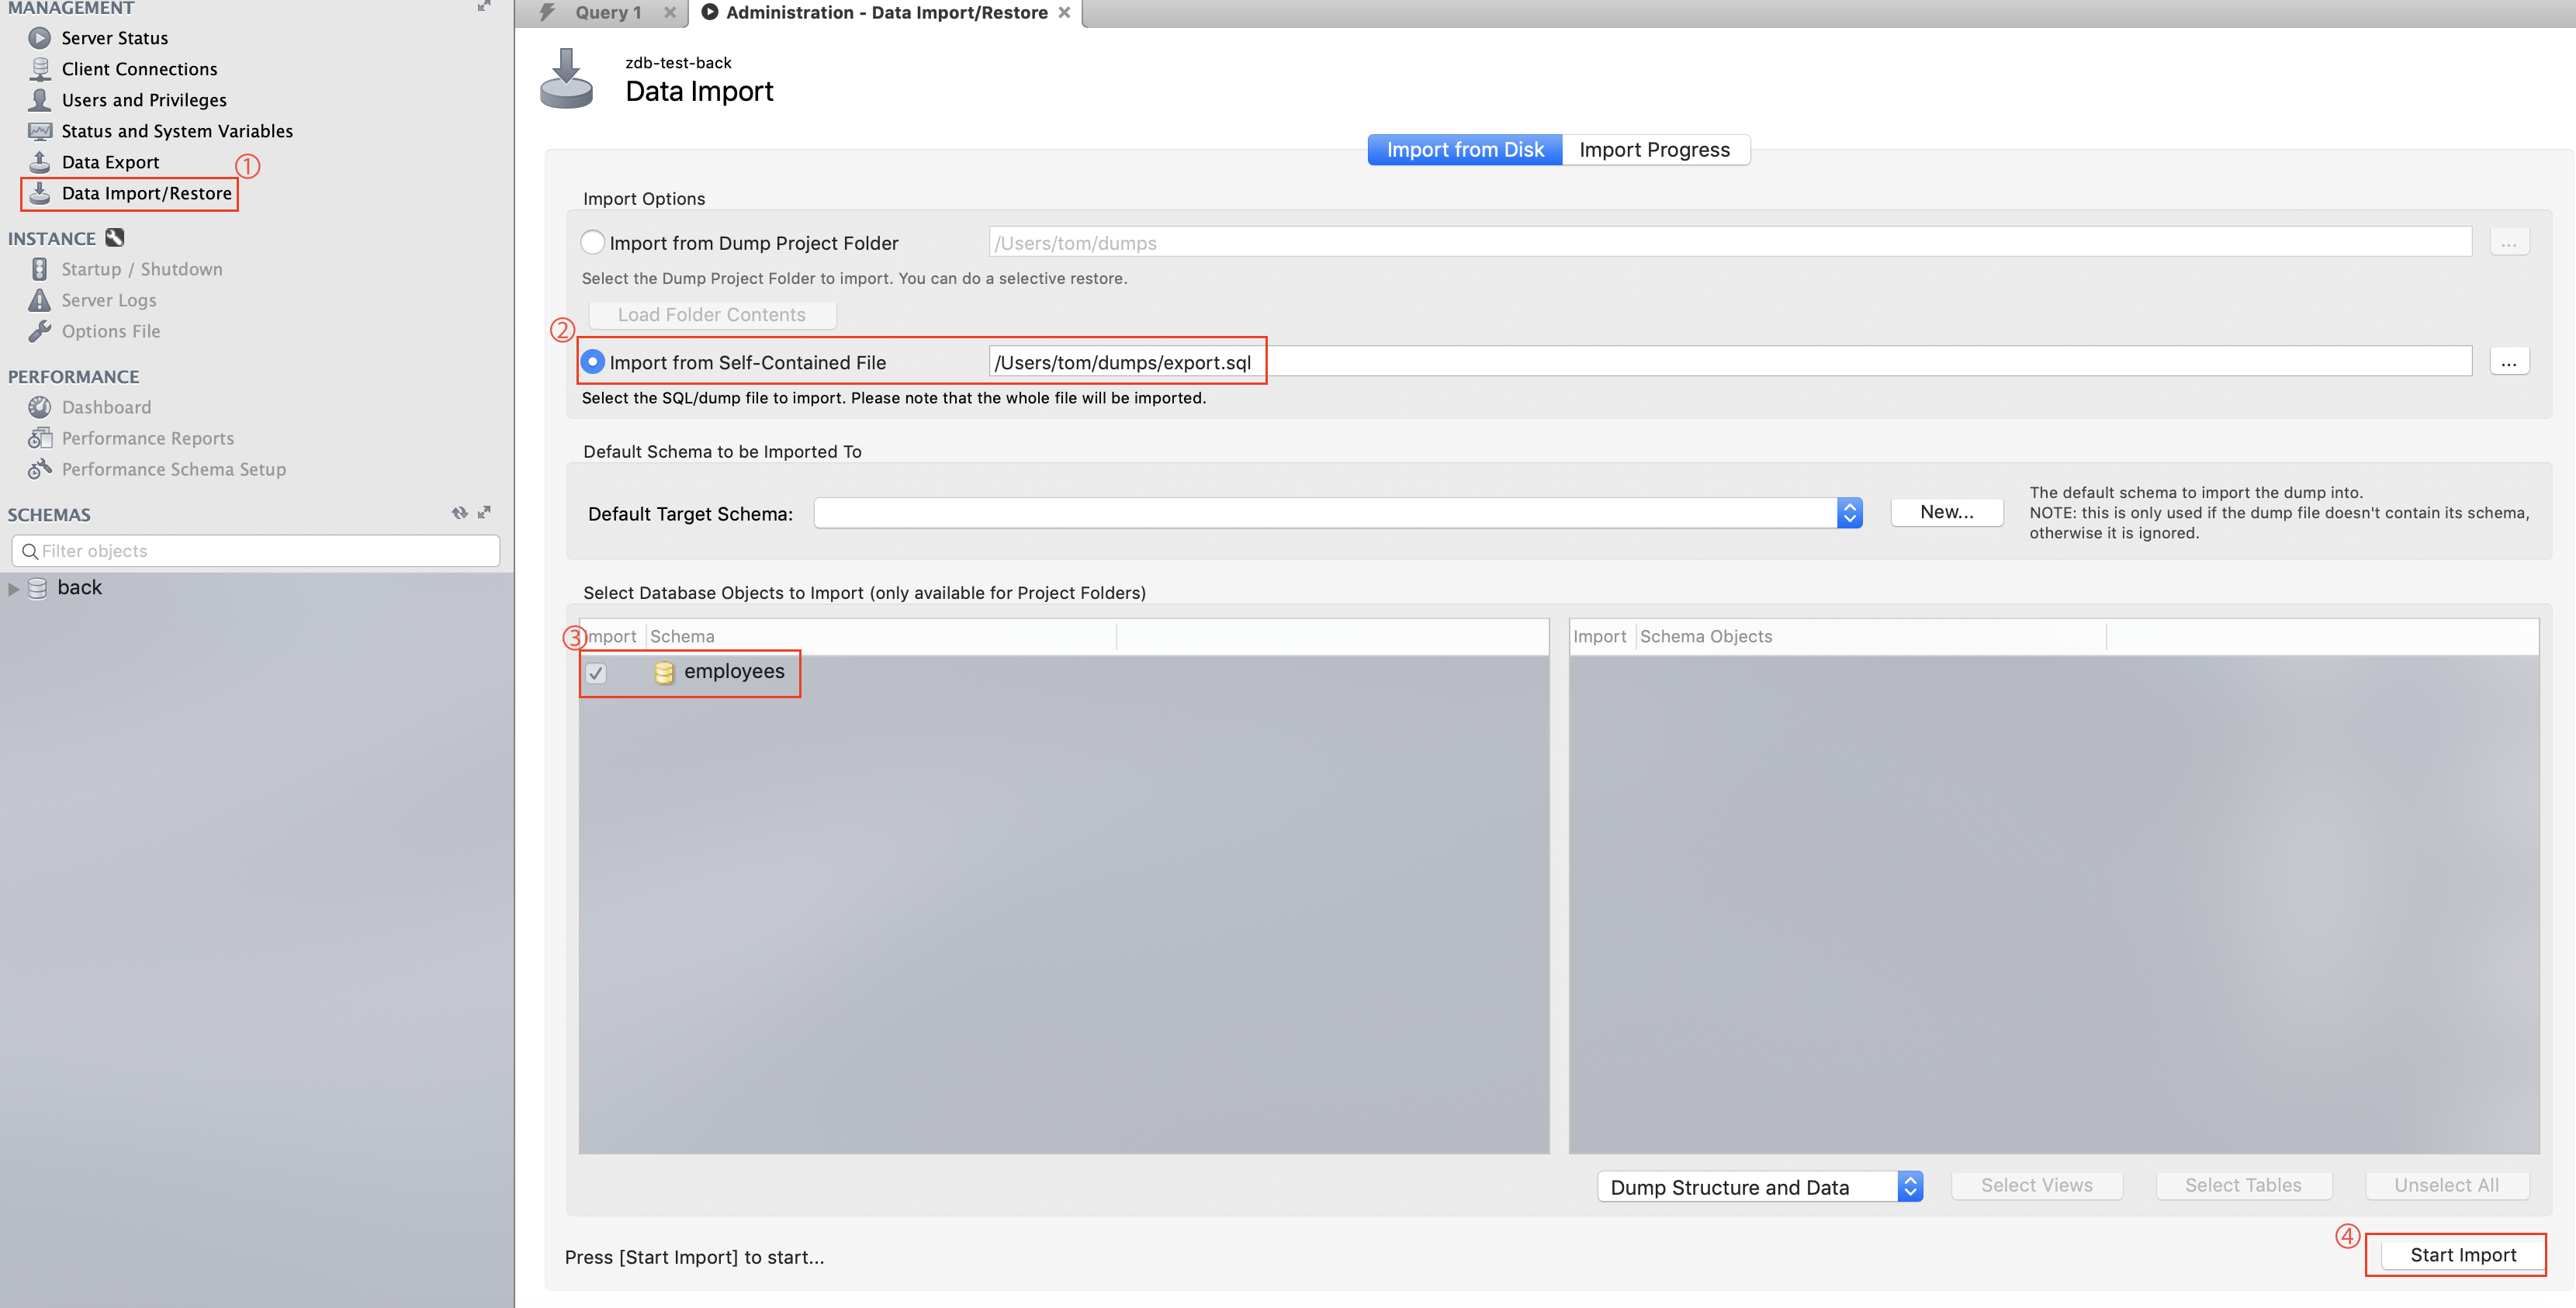Open Status and System Variables icon
This screenshot has height=1308, width=2576.
pos(39,131)
